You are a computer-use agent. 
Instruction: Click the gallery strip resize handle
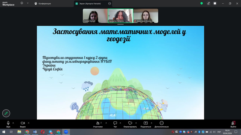pyautogui.click(x=120, y=24)
